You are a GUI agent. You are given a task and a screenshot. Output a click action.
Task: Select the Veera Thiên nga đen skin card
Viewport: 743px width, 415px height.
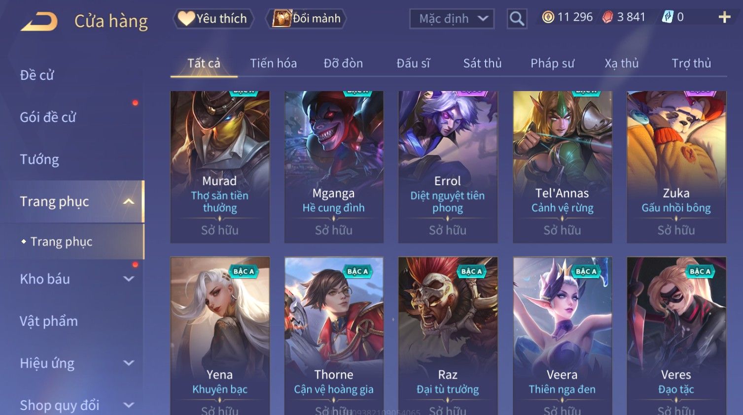[x=562, y=336]
